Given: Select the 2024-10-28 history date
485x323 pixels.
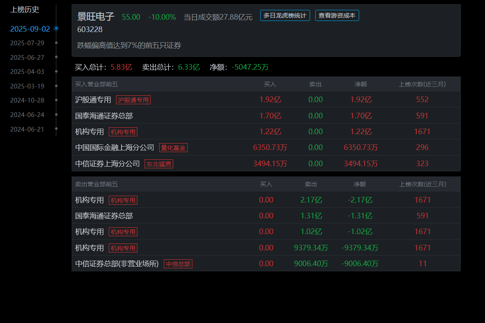Looking at the screenshot, I should pyautogui.click(x=27, y=100).
